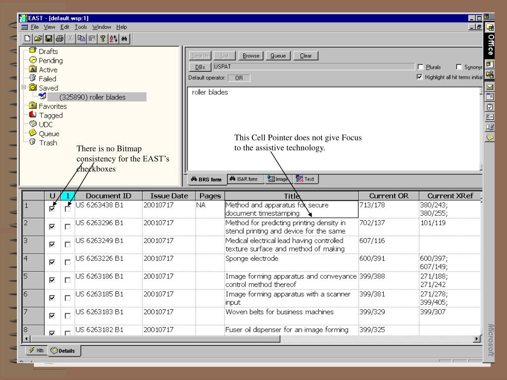The width and height of the screenshot is (507, 380).
Task: Uncheck U checkbox for US 6263226 B1
Action: [x=52, y=262]
